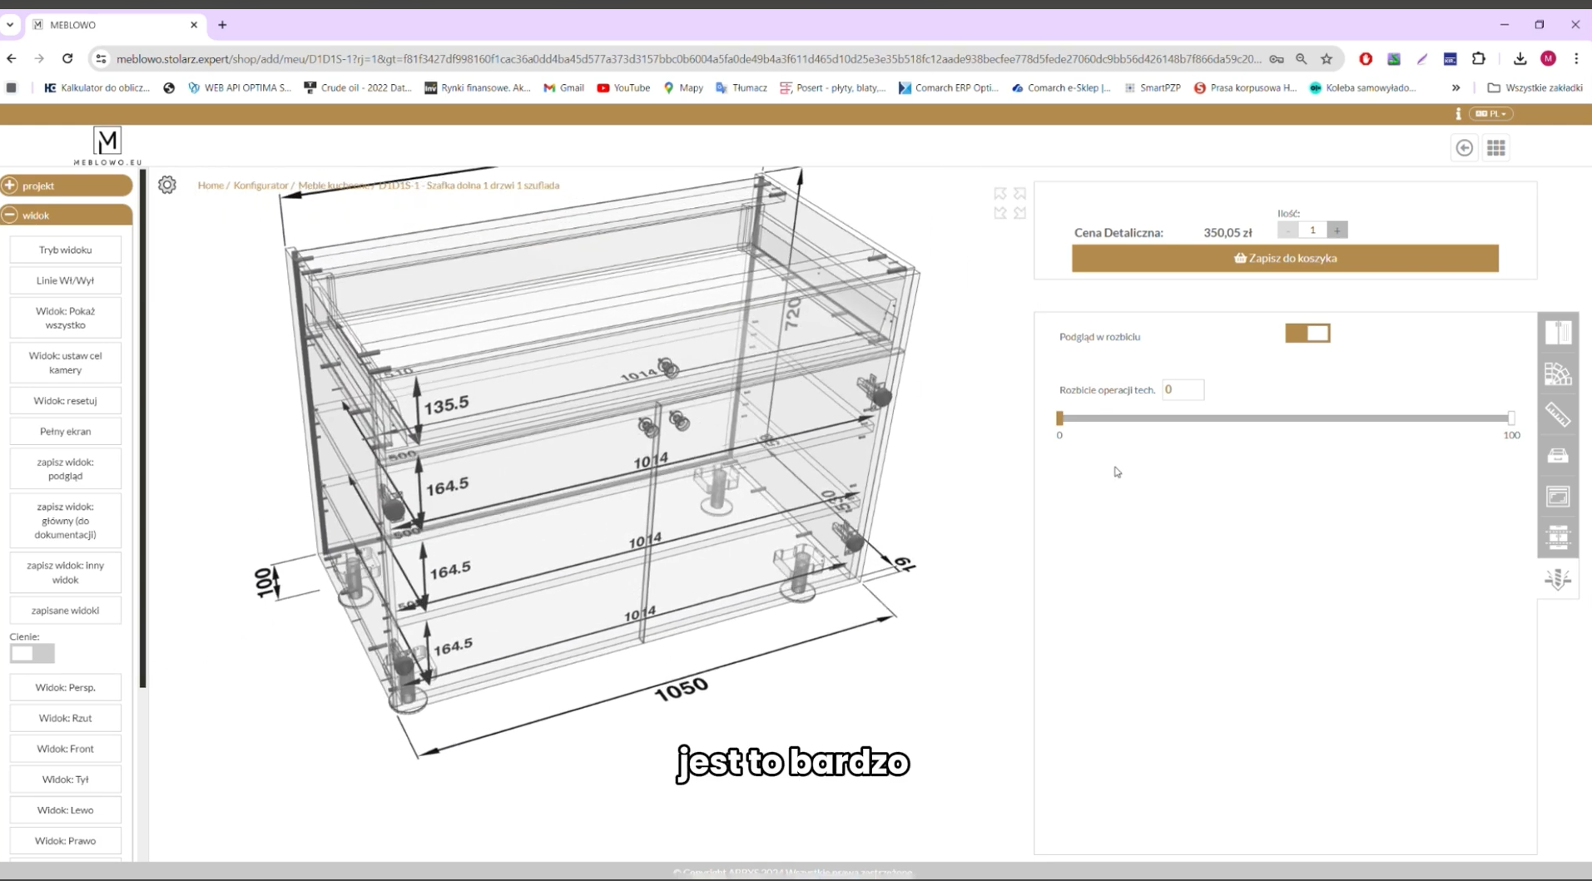
Task: Go to Konfigurator in the breadcrumb
Action: (260, 186)
